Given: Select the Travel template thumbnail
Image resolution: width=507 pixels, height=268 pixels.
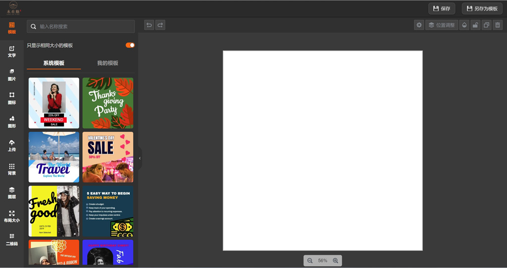Looking at the screenshot, I should click(53, 157).
